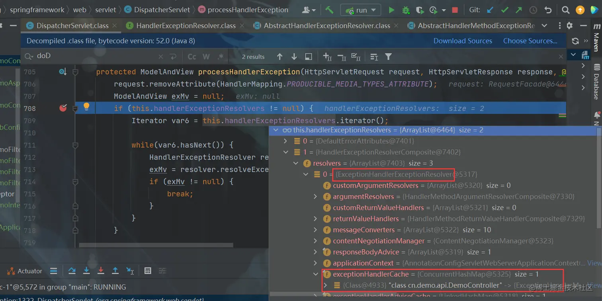602x301 pixels.
Task: Open the user account dropdown
Action: coord(309,10)
